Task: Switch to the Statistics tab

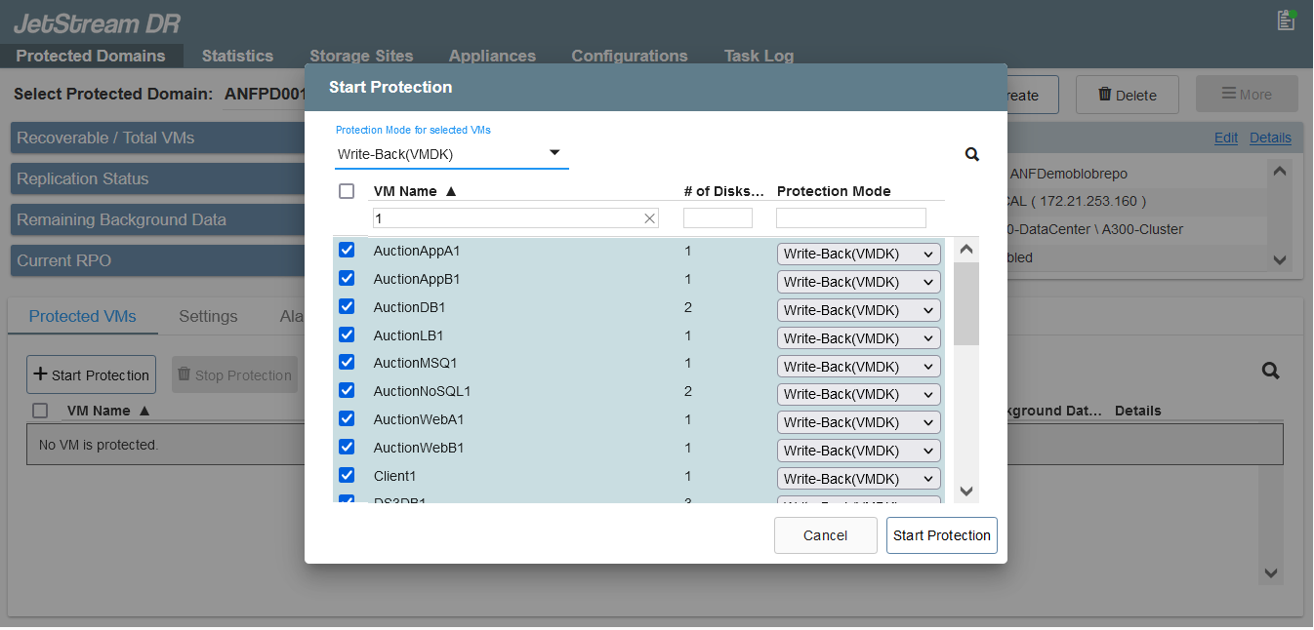Action: pyautogui.click(x=237, y=56)
